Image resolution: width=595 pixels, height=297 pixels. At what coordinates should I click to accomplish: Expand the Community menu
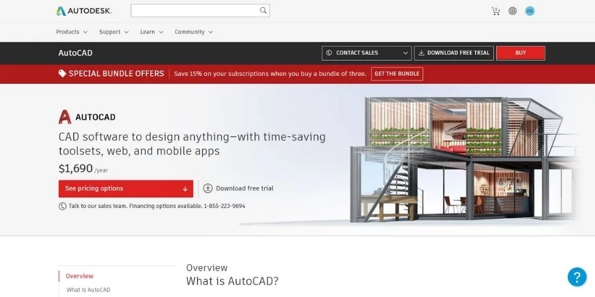coord(194,32)
